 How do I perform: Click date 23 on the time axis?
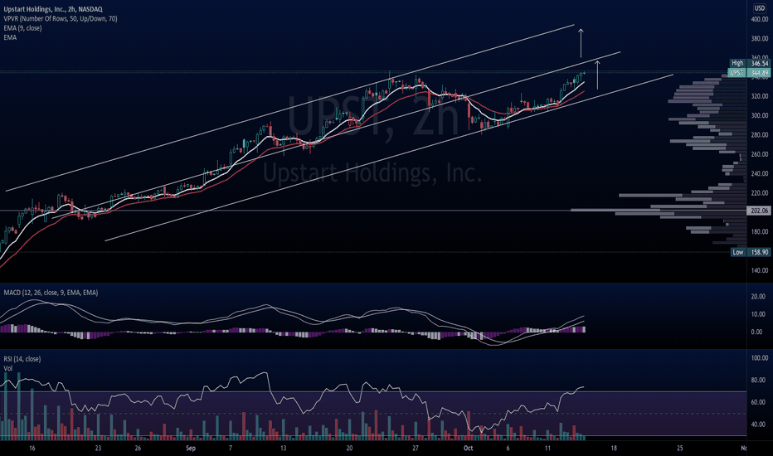pyautogui.click(x=98, y=448)
